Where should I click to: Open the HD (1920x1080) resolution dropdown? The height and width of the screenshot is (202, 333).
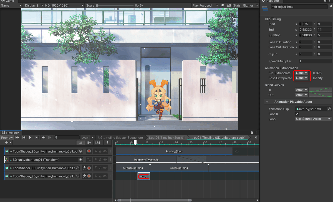(x=64, y=5)
